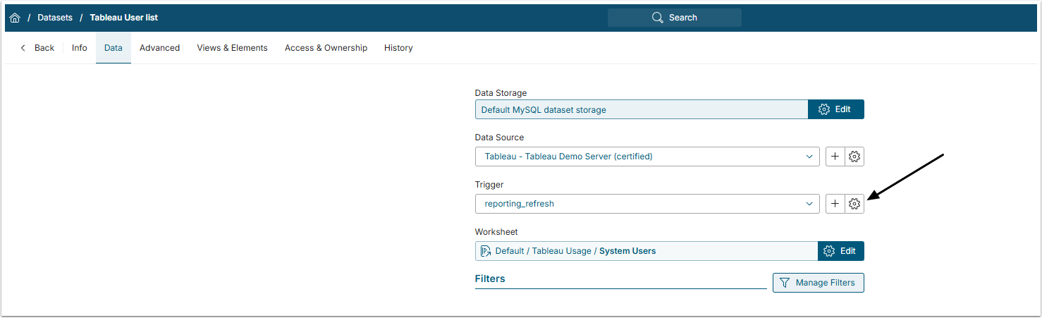
Task: Click the plus icon next to Data Source
Action: coord(835,157)
